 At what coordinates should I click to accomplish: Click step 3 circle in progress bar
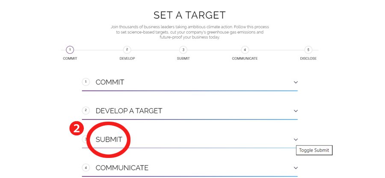[x=183, y=50]
